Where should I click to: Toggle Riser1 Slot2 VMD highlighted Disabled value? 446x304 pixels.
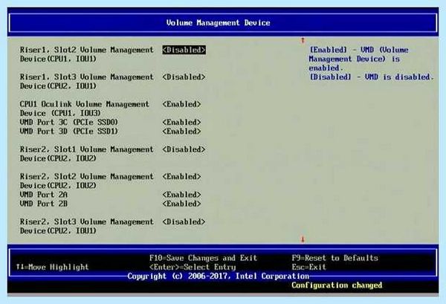coord(184,50)
